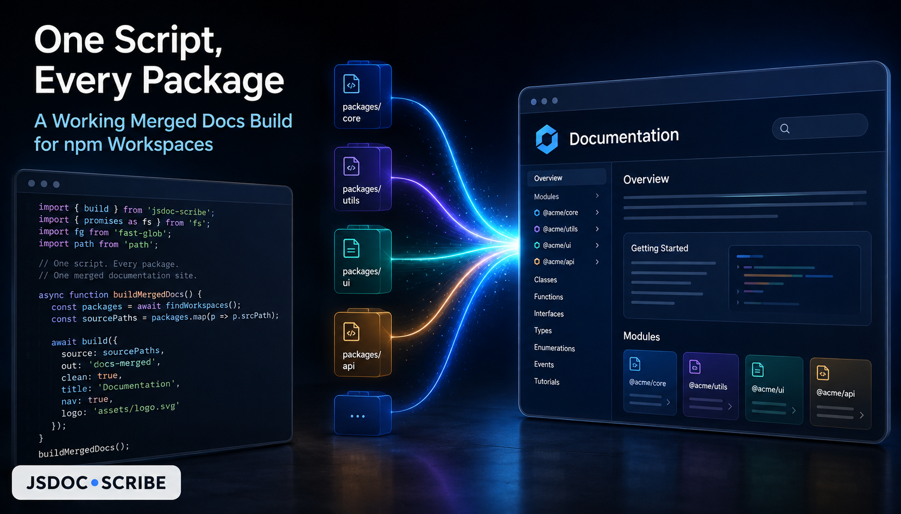901x514 pixels.
Task: Click the 'One Script, Every Package' headline
Action: 159,60
